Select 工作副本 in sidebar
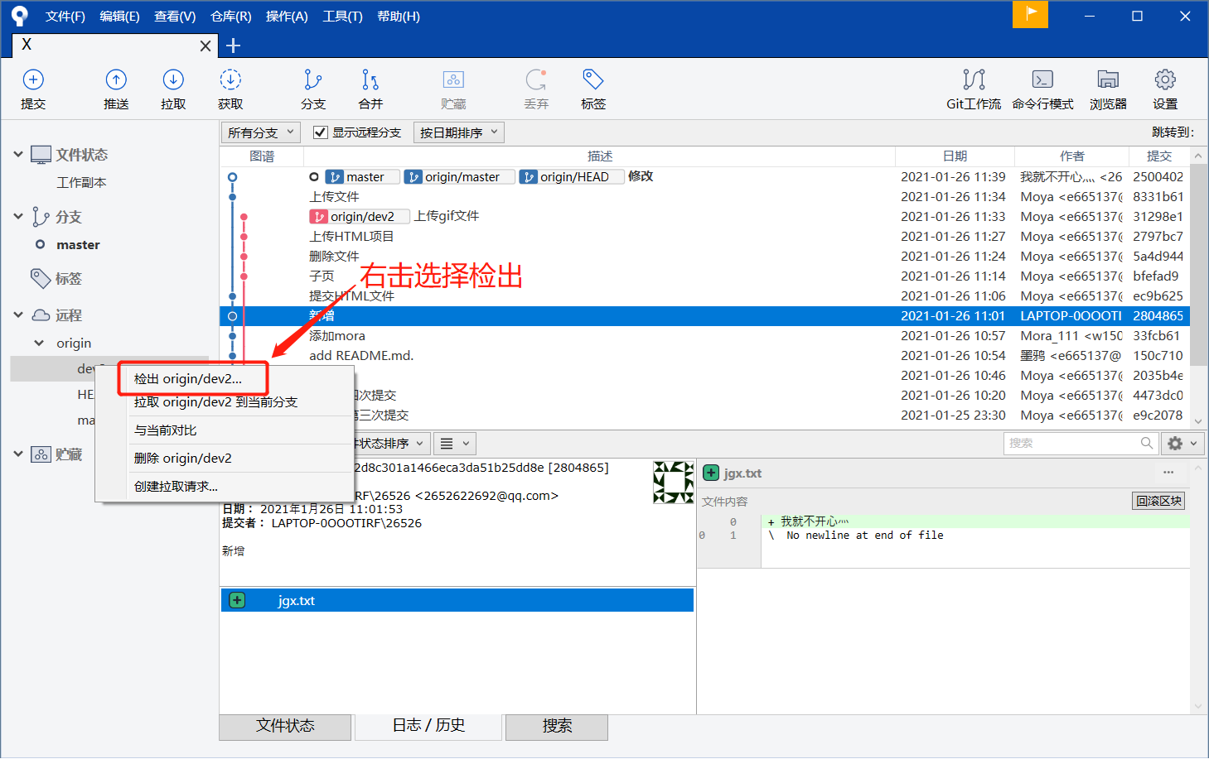The image size is (1209, 759). coord(81,183)
